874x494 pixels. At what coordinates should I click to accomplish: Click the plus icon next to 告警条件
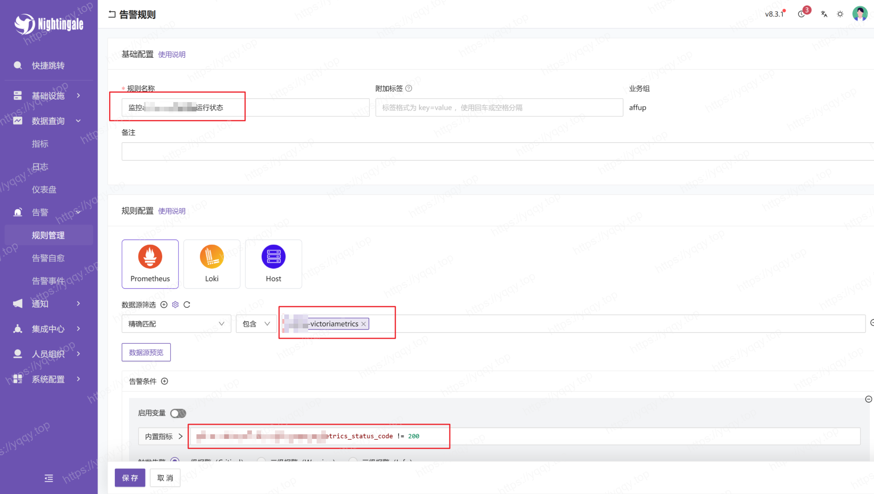(x=164, y=381)
